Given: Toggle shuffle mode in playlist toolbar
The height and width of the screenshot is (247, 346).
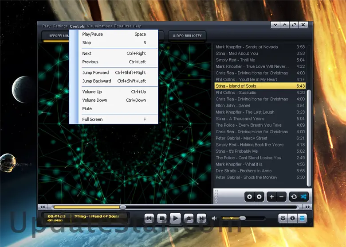Looking at the screenshot, I should 303,197.
